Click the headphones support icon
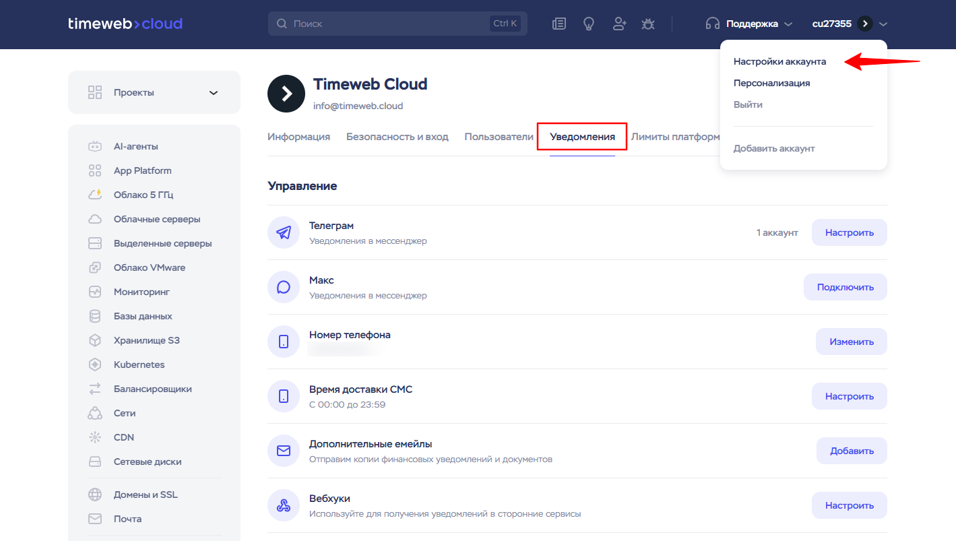This screenshot has width=956, height=541. tap(713, 24)
